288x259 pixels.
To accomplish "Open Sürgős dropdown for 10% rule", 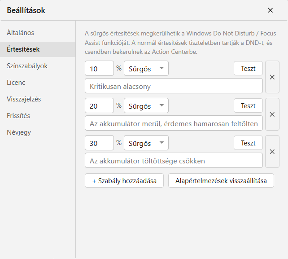I will click(146, 68).
